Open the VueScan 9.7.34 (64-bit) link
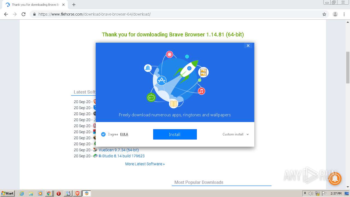350x197 pixels. [119, 150]
